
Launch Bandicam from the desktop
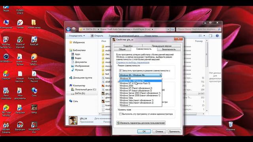(x=20, y=126)
